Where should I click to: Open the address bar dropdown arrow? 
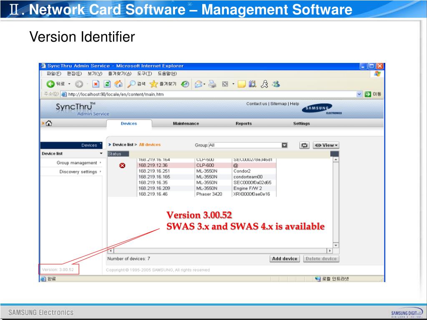(359, 94)
